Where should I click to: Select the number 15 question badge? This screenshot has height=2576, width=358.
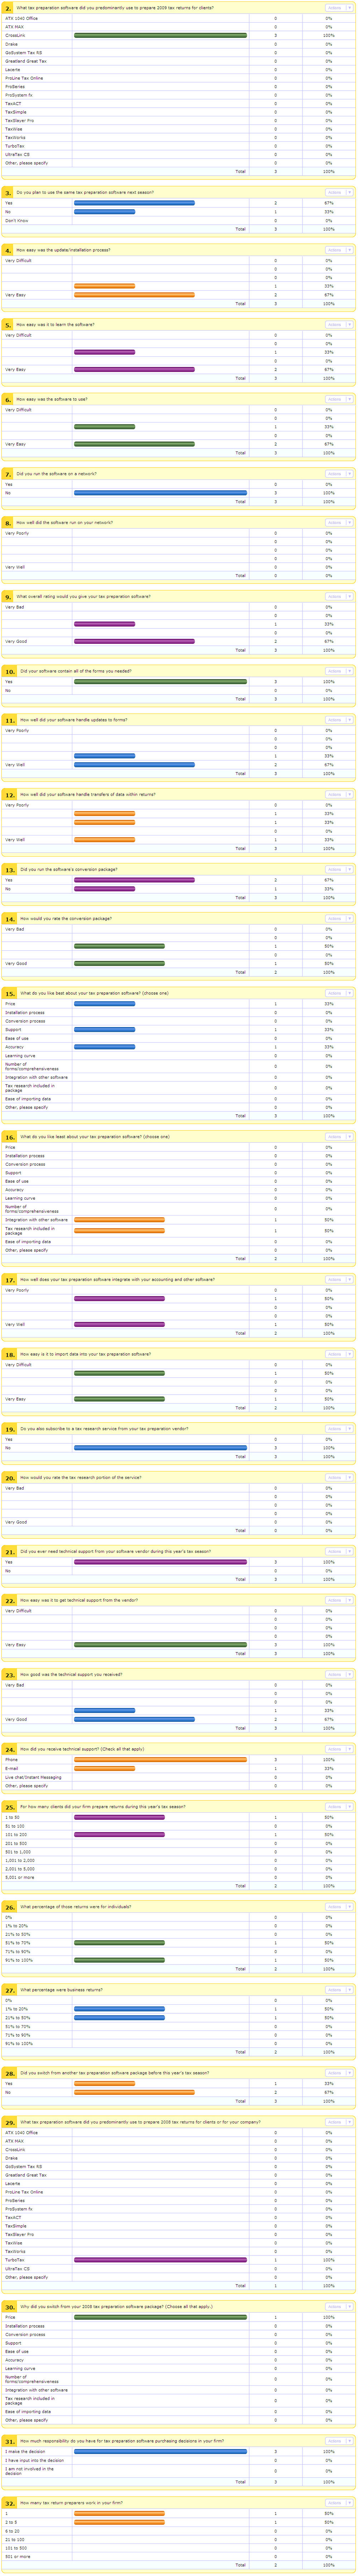pyautogui.click(x=9, y=993)
